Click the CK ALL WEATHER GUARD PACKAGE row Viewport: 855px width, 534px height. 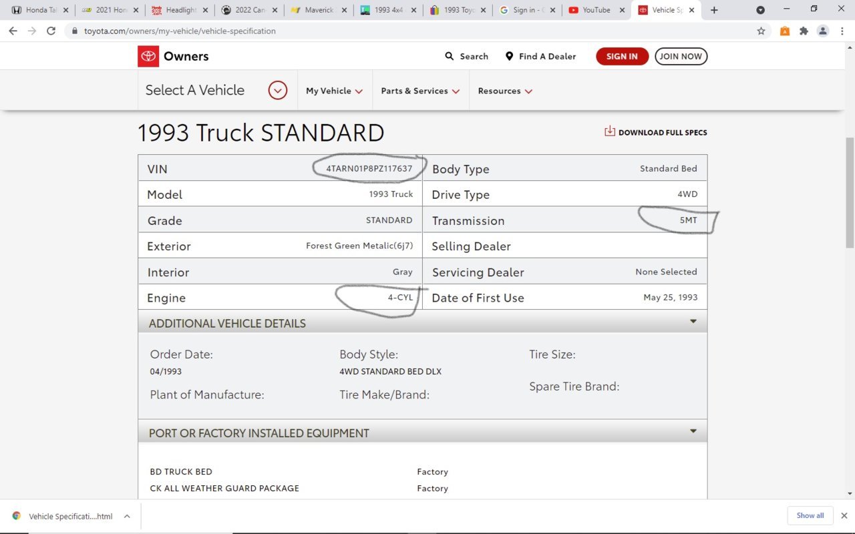pos(224,488)
